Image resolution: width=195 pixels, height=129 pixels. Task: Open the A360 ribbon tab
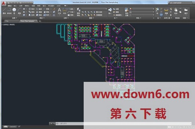click(x=58, y=6)
